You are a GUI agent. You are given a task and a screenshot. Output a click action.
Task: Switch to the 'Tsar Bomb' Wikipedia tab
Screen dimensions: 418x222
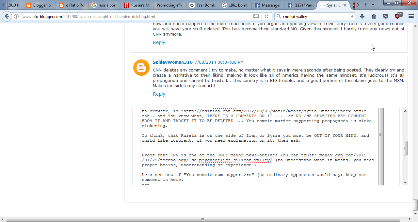202,5
